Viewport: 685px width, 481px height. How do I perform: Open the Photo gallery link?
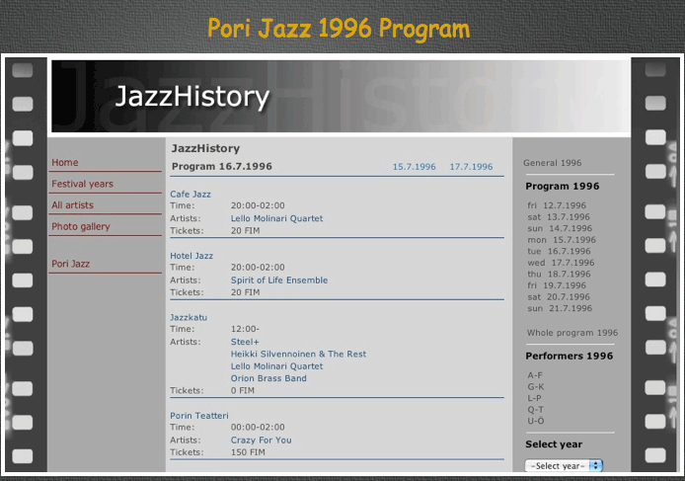(x=81, y=226)
